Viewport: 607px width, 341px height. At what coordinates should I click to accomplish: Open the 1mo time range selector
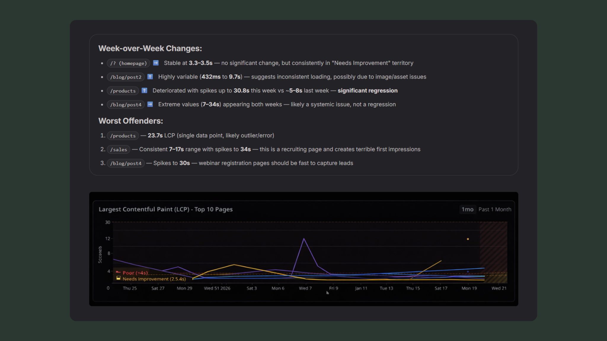(467, 209)
